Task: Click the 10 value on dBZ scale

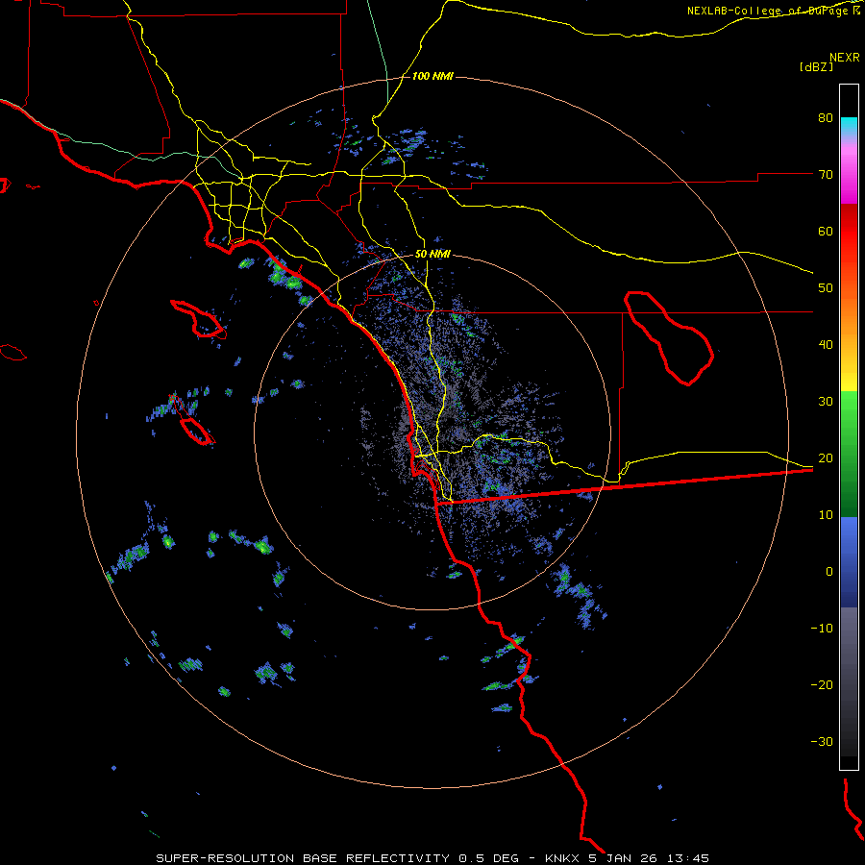Action: [826, 515]
